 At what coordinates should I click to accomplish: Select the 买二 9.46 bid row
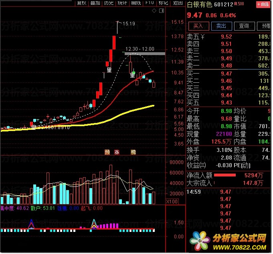[x=229, y=81]
